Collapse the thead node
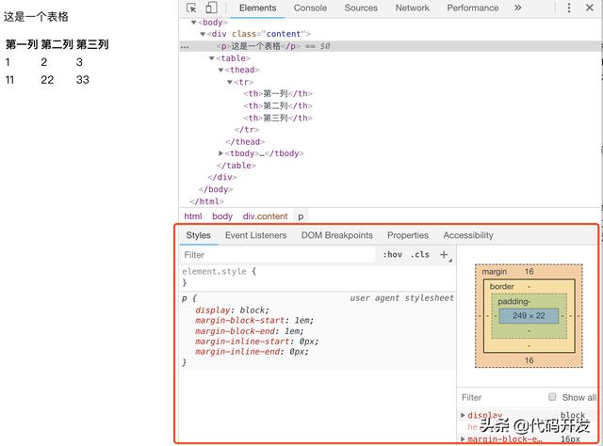The image size is (603, 446). 220,70
